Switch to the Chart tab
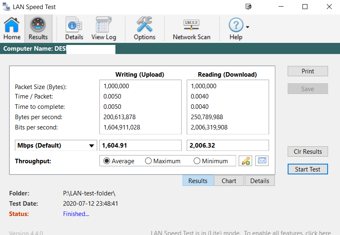The width and height of the screenshot is (340, 235). pyautogui.click(x=229, y=181)
